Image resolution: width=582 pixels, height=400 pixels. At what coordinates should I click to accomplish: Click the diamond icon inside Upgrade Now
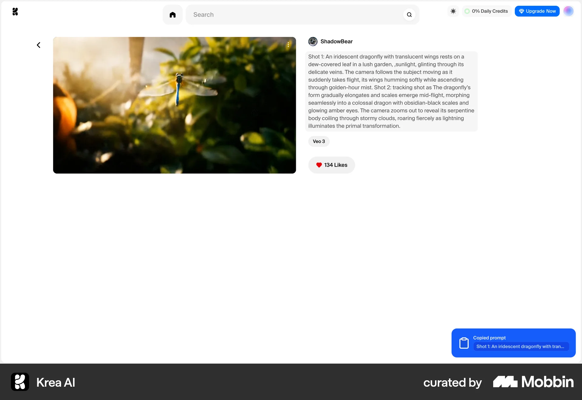(x=521, y=11)
